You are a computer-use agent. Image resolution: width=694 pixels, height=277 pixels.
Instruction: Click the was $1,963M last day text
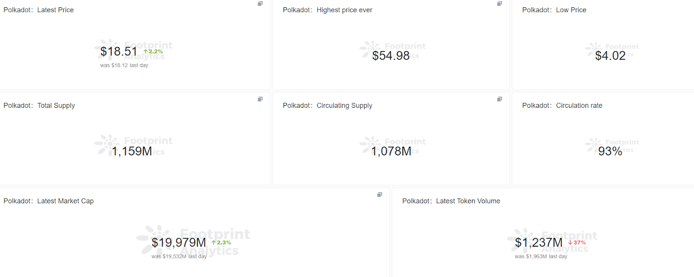click(540, 256)
